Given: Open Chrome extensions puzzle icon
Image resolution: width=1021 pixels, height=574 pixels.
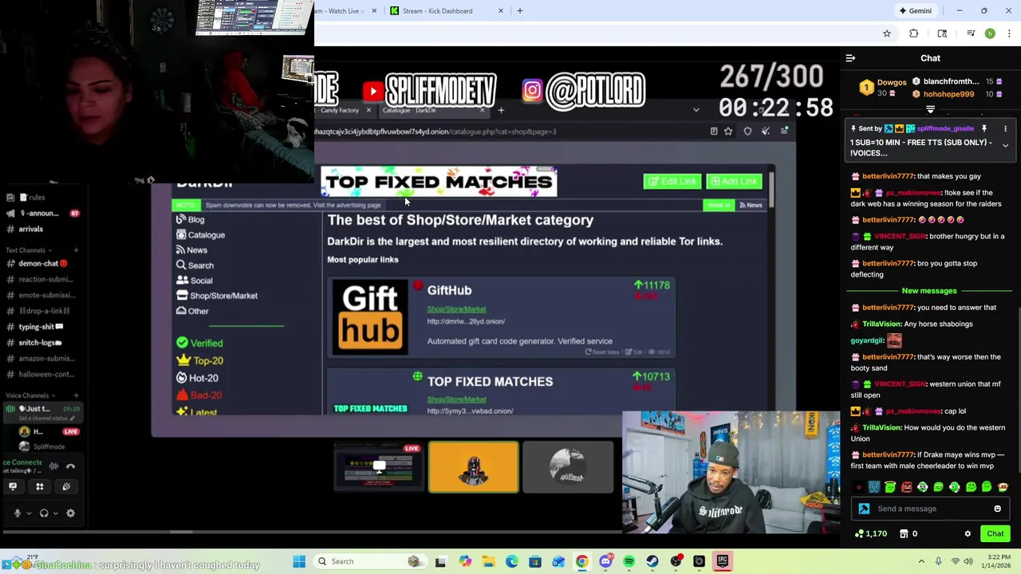Looking at the screenshot, I should click(913, 33).
